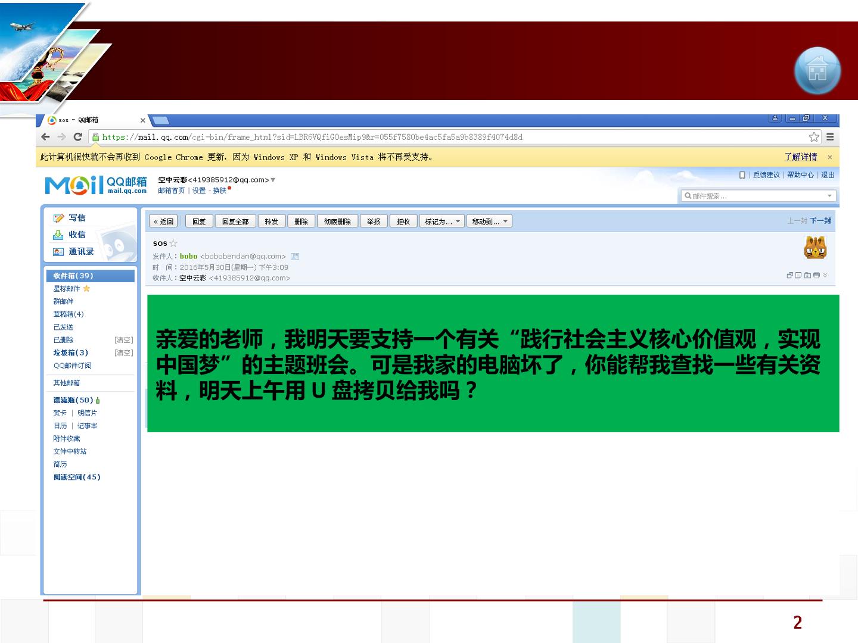Click the sender's cat avatar
The image size is (858, 643).
(x=815, y=247)
